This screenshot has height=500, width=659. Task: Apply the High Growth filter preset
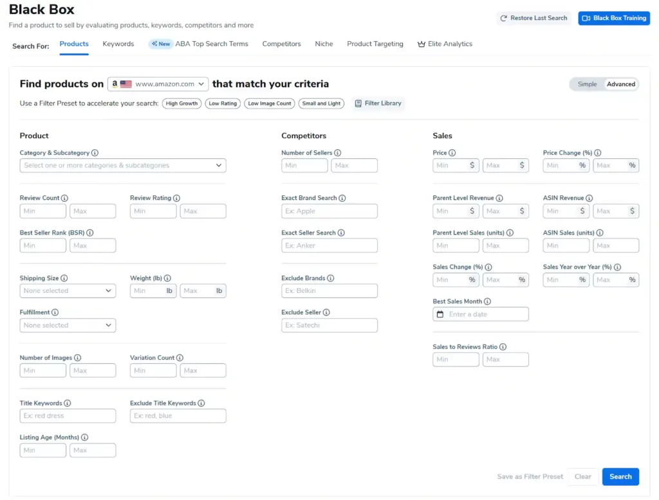[181, 103]
